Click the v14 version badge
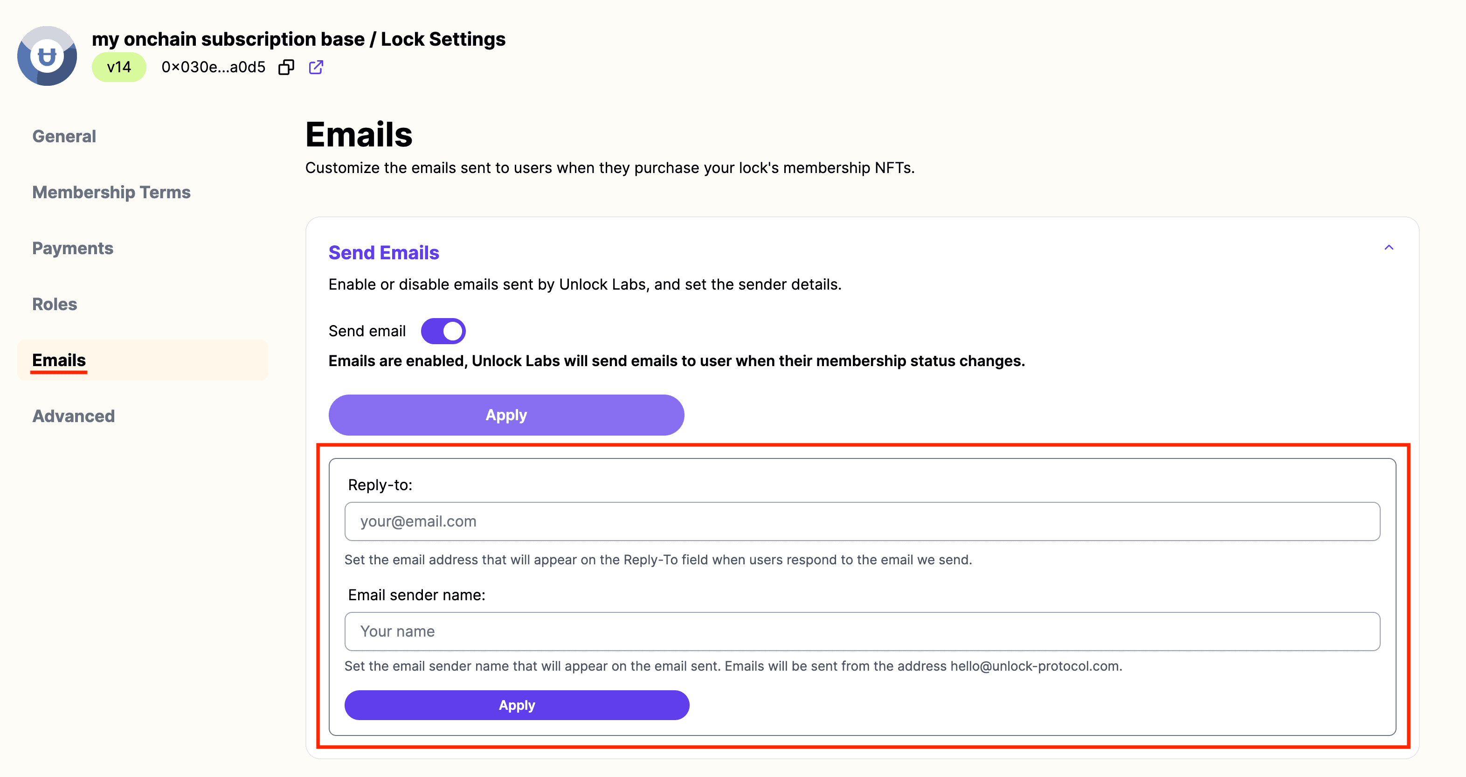 click(x=119, y=67)
